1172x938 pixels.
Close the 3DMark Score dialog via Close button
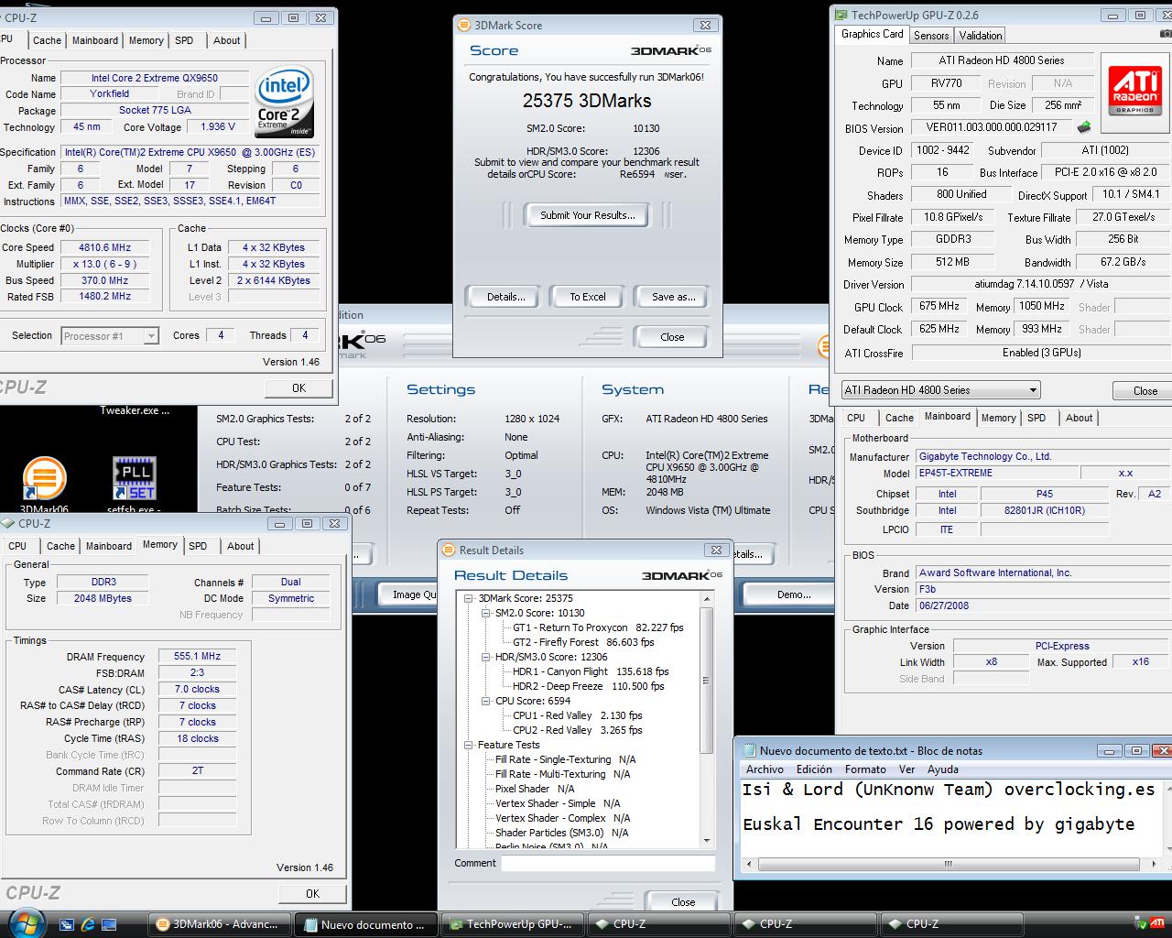[672, 336]
